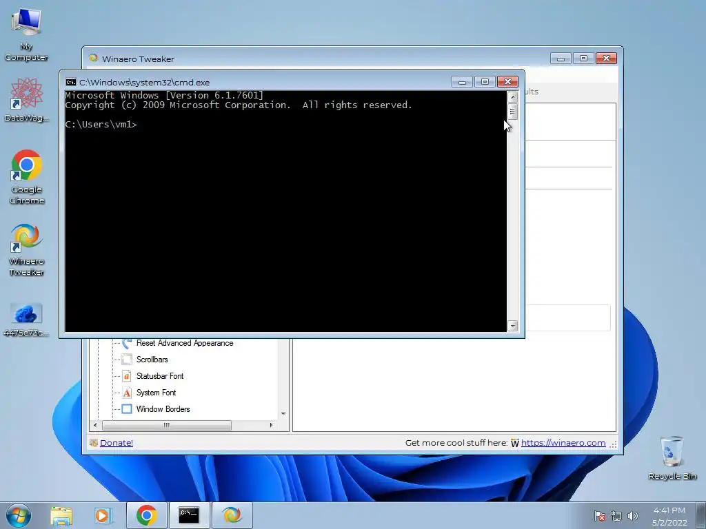Click the cmd.exe title bar icon
The image size is (706, 529).
click(x=71, y=82)
